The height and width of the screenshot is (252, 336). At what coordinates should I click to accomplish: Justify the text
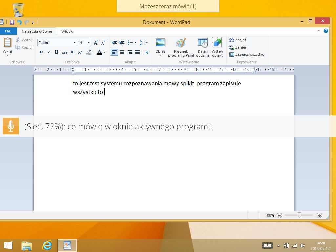point(137,52)
